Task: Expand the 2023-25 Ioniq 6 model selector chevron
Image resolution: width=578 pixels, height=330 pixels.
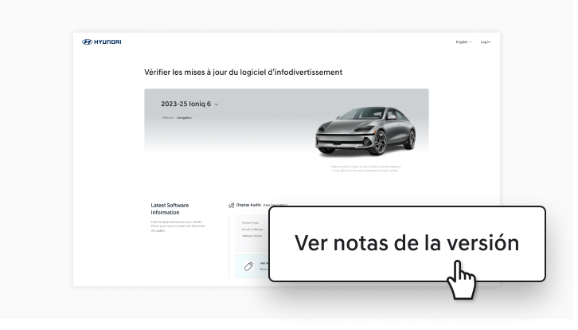Action: coord(217,104)
